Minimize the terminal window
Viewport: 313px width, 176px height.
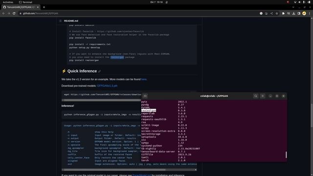point(270,96)
